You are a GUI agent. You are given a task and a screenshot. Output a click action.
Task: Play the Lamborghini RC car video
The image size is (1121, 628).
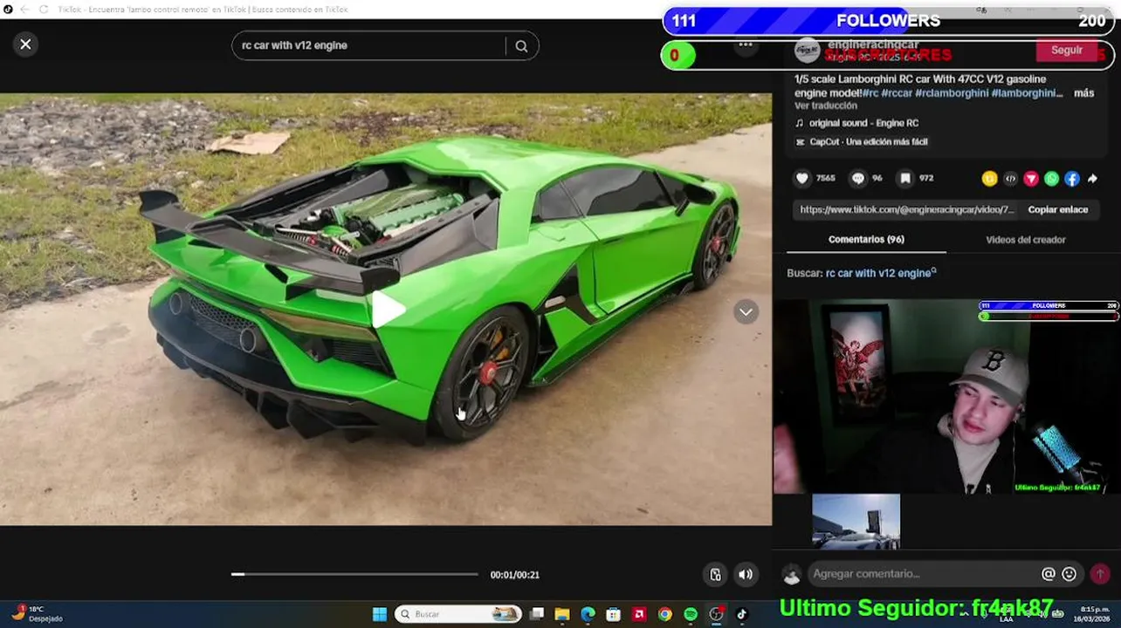tap(388, 310)
